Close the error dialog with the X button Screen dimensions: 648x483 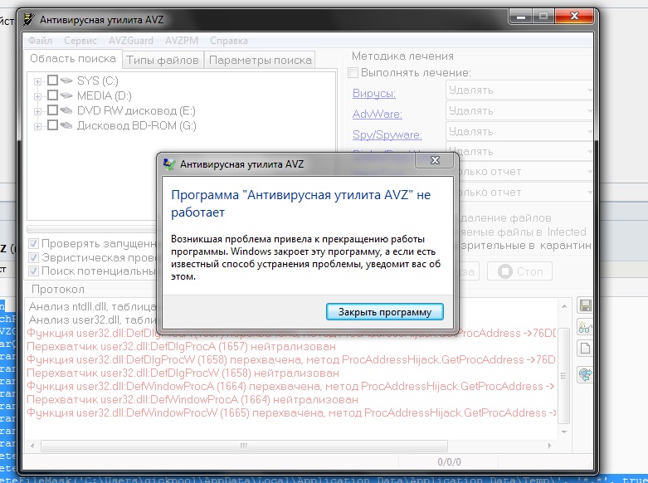point(435,160)
